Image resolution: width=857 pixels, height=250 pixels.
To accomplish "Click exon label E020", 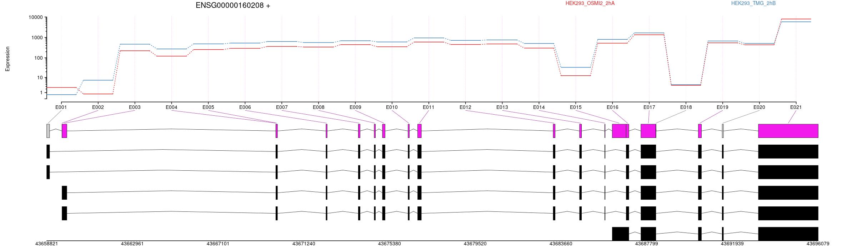I will 759,107.
